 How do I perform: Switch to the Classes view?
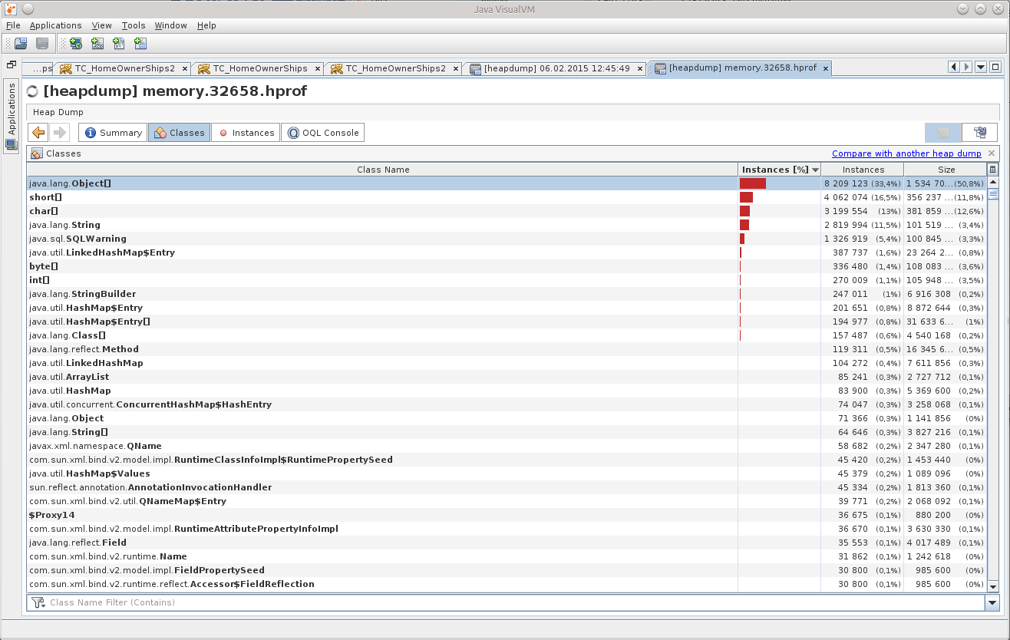(180, 133)
